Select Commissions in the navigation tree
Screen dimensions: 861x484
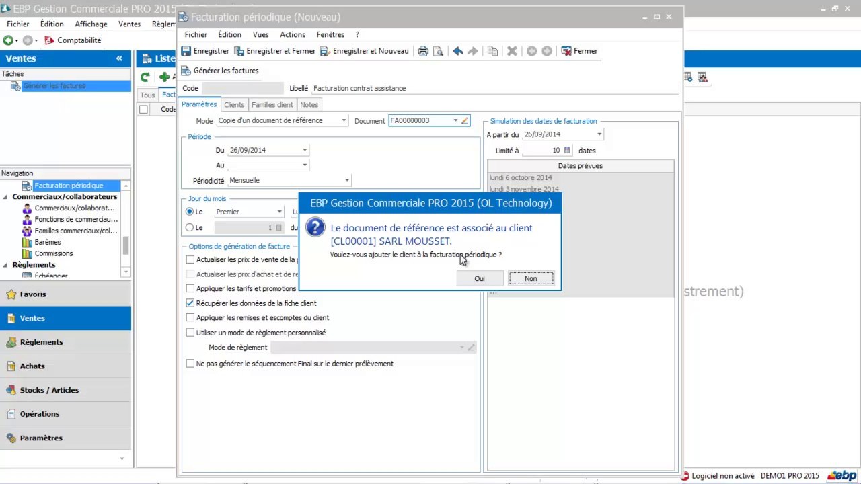point(54,253)
